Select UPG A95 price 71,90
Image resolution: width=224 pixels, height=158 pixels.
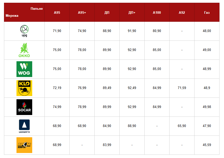coord(57,31)
